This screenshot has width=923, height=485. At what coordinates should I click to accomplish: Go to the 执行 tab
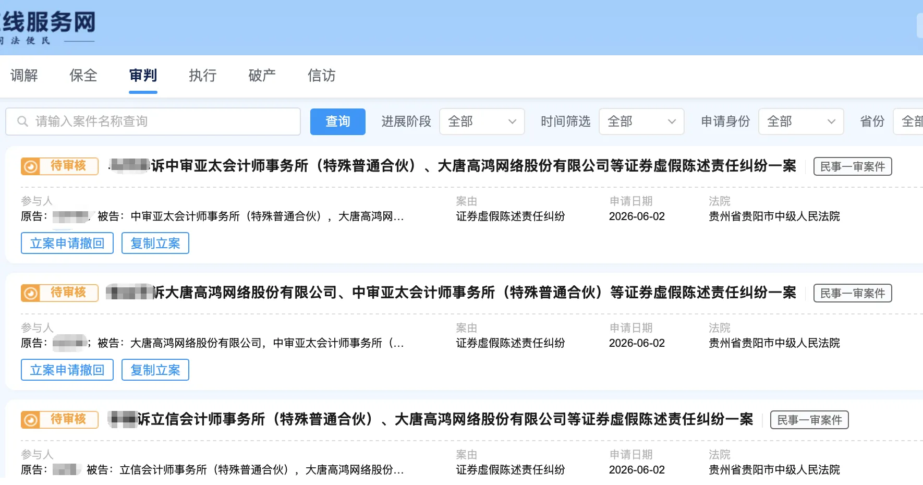(x=202, y=76)
